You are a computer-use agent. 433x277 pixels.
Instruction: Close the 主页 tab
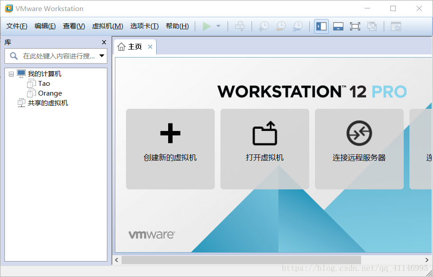150,47
